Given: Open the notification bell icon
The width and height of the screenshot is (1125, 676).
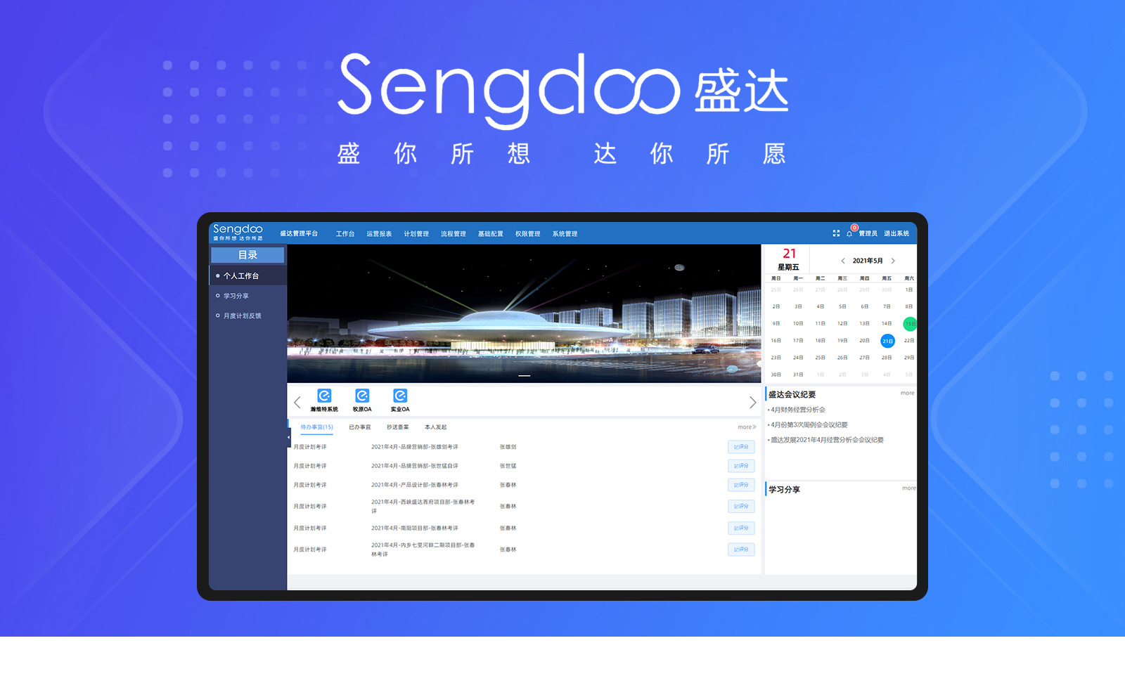Looking at the screenshot, I should 849,234.
